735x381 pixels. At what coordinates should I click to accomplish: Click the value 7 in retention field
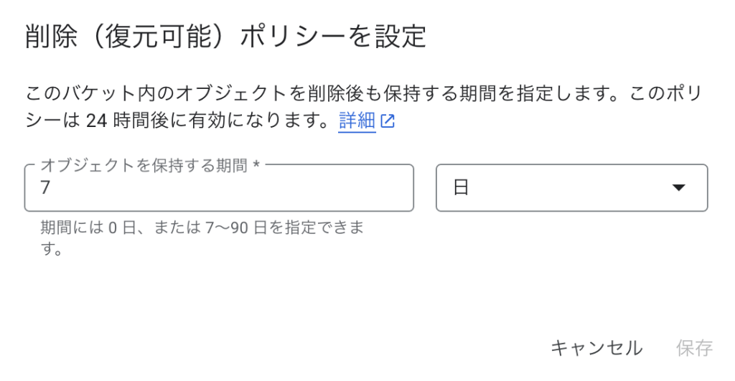pyautogui.click(x=45, y=187)
